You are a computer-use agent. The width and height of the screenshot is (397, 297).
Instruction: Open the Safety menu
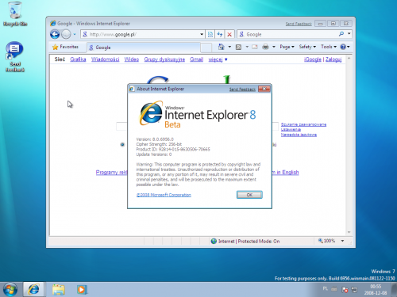[x=307, y=47]
